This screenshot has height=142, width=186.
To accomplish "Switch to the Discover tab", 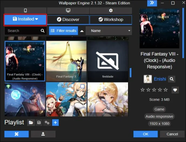I will [x=68, y=20].
